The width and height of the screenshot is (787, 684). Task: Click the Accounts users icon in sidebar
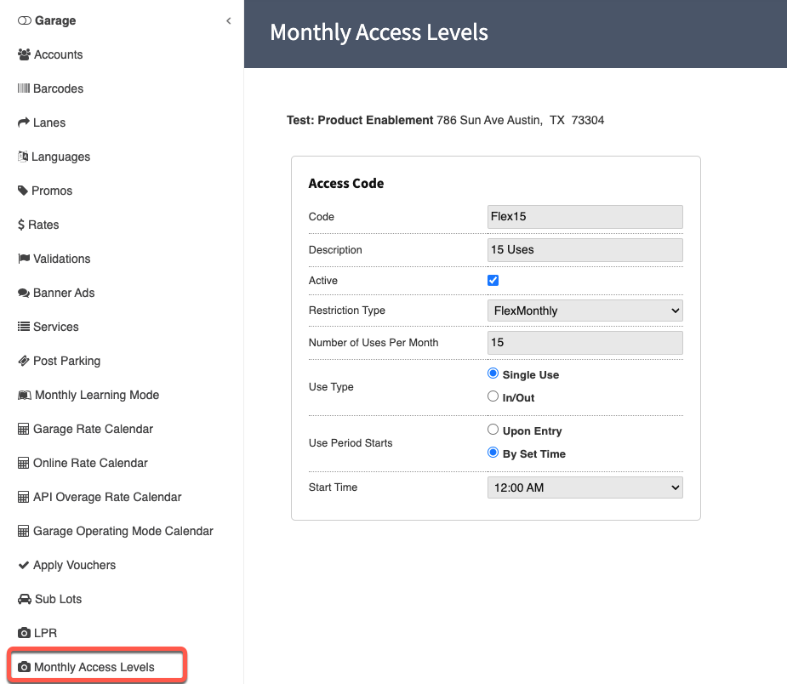(x=24, y=54)
